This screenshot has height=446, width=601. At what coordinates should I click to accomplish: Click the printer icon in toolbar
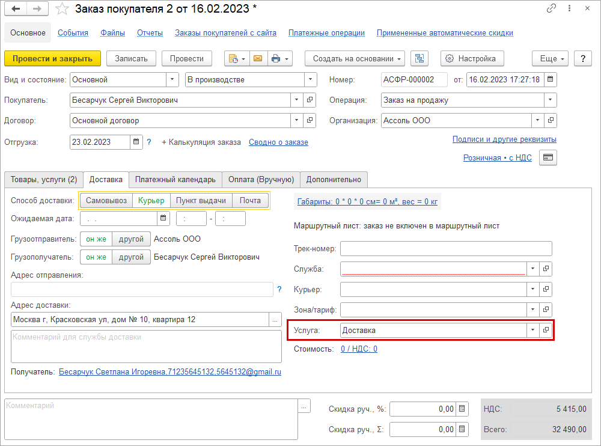(276, 58)
